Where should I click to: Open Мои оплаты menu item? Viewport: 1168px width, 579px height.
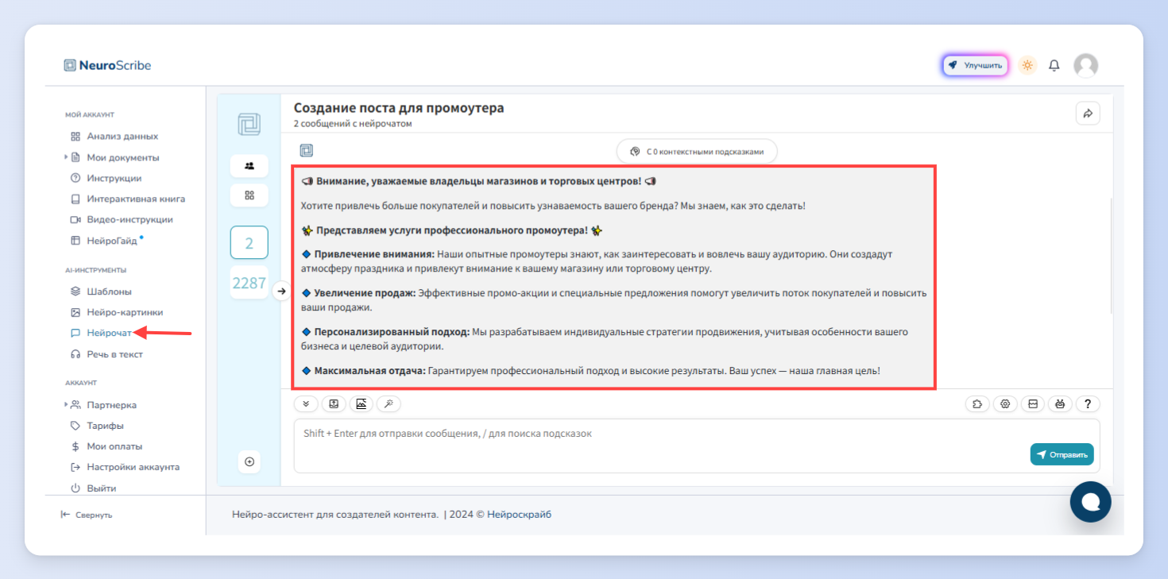(x=114, y=446)
